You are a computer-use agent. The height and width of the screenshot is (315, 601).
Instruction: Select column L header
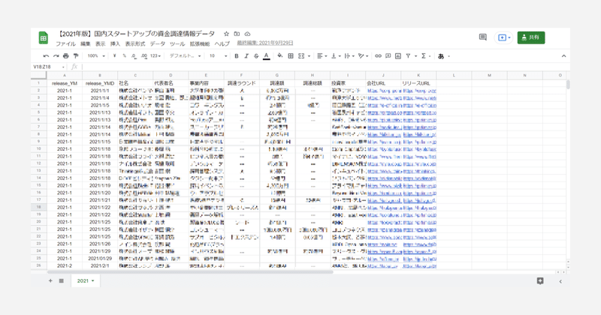[x=454, y=75]
